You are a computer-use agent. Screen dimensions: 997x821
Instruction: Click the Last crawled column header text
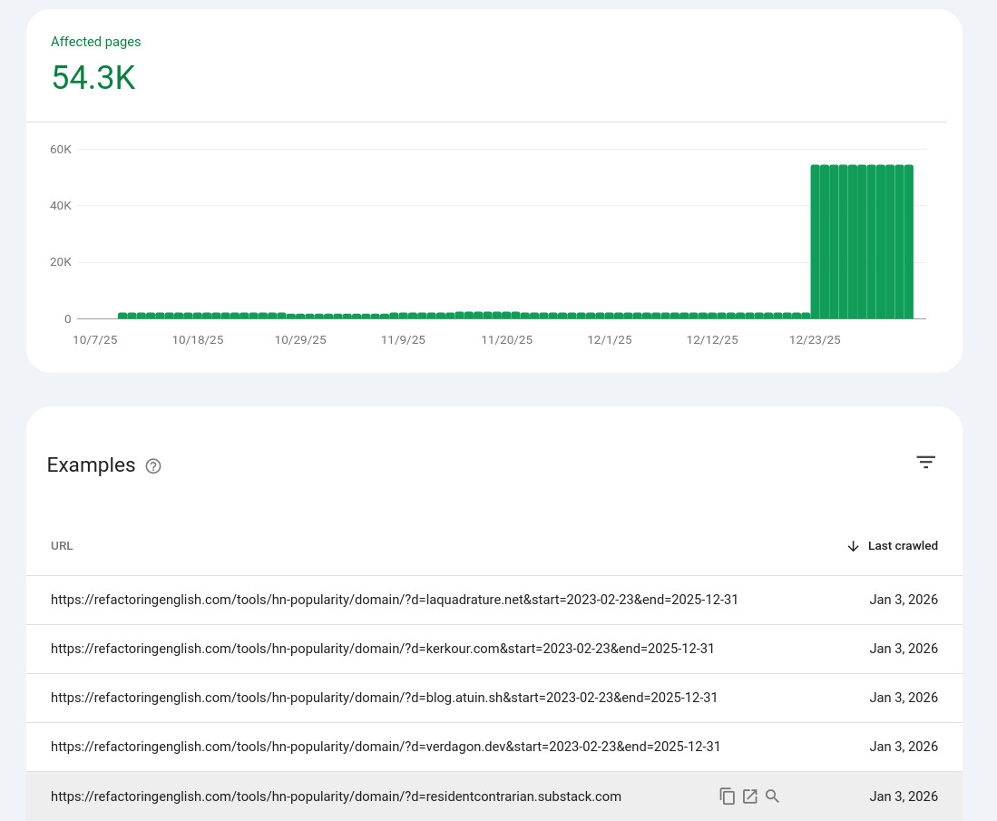point(903,546)
